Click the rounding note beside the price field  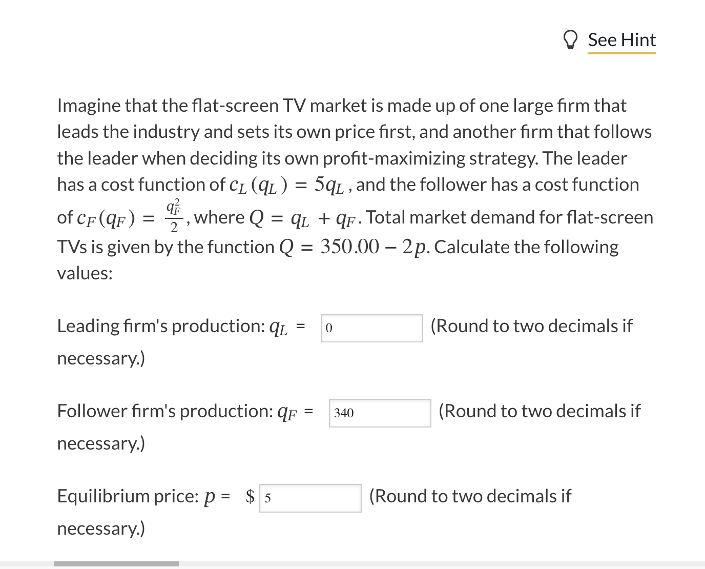coord(470,496)
